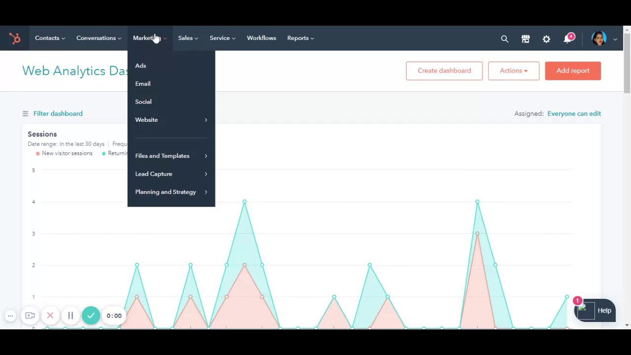Image resolution: width=631 pixels, height=355 pixels.
Task: Select Email from Marketing menu
Action: [x=143, y=84]
